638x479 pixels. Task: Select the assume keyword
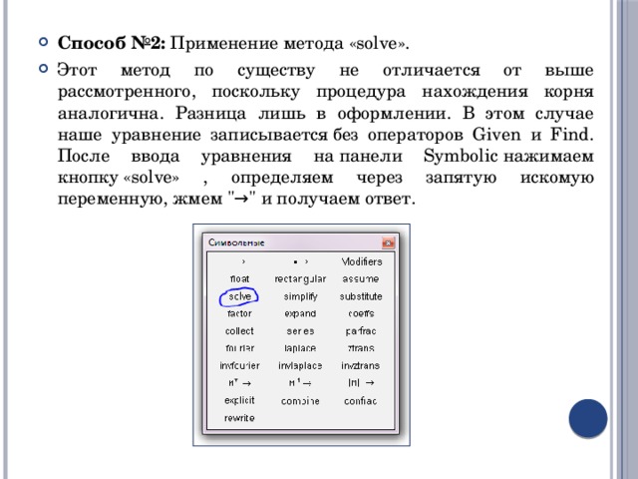pyautogui.click(x=361, y=279)
